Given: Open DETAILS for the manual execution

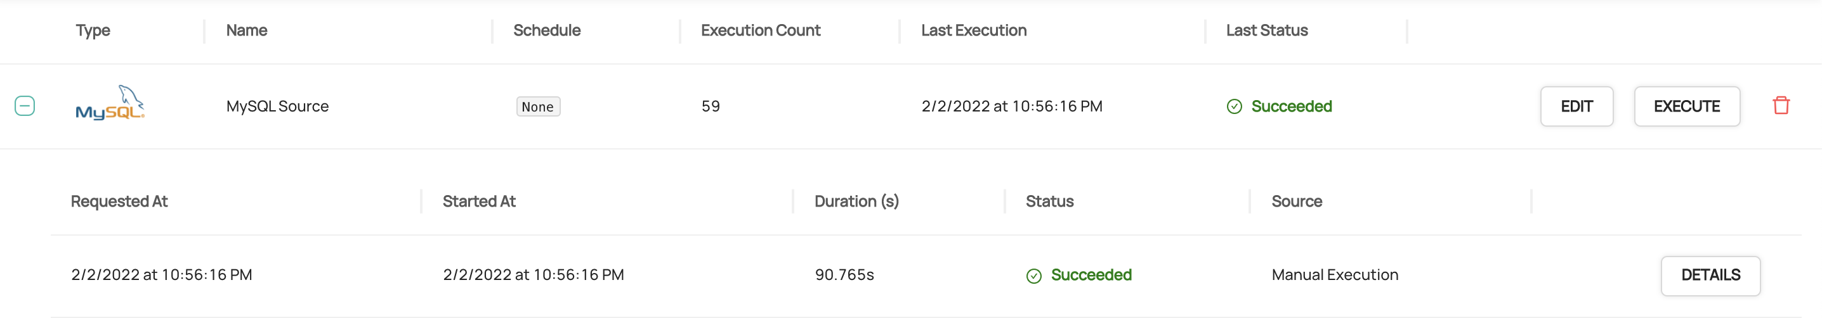Looking at the screenshot, I should (x=1710, y=276).
